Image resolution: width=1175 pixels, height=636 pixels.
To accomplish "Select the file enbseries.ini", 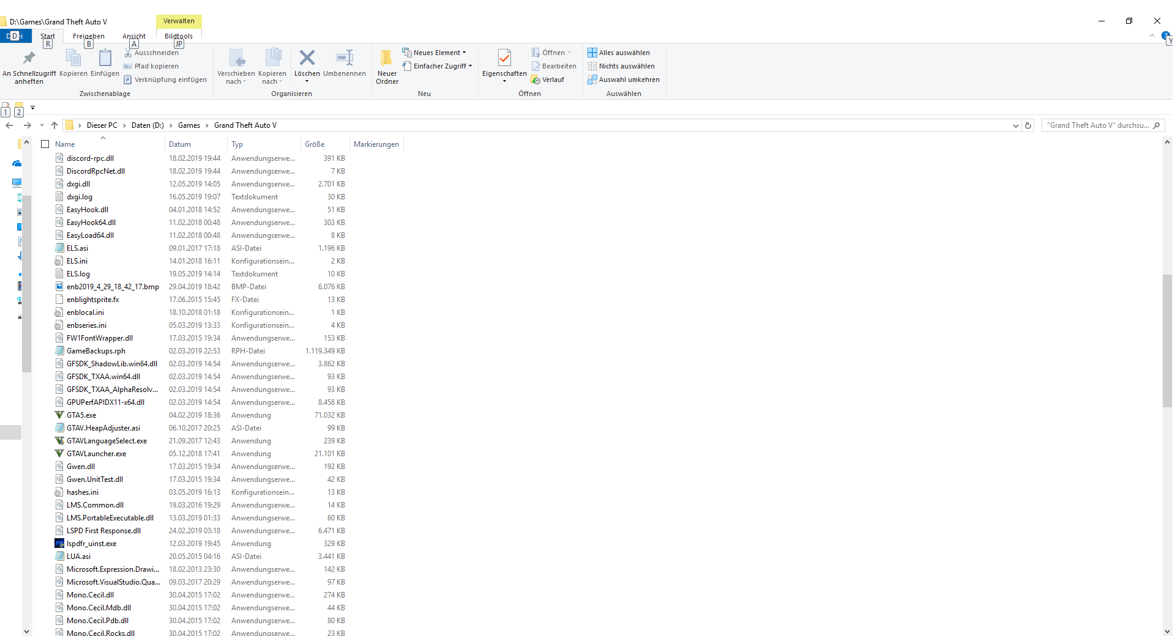I will pos(86,325).
